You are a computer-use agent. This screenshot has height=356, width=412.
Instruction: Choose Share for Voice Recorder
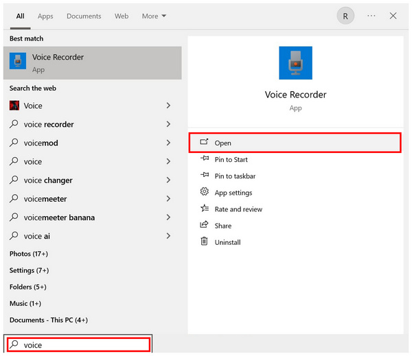pyautogui.click(x=222, y=226)
